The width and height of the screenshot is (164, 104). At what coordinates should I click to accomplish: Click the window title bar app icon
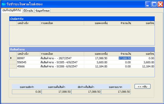(3, 4)
